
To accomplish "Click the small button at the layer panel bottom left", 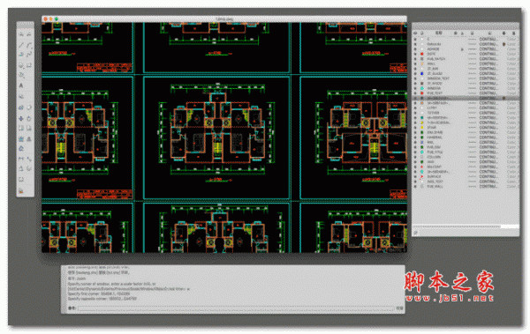I will coord(416,233).
